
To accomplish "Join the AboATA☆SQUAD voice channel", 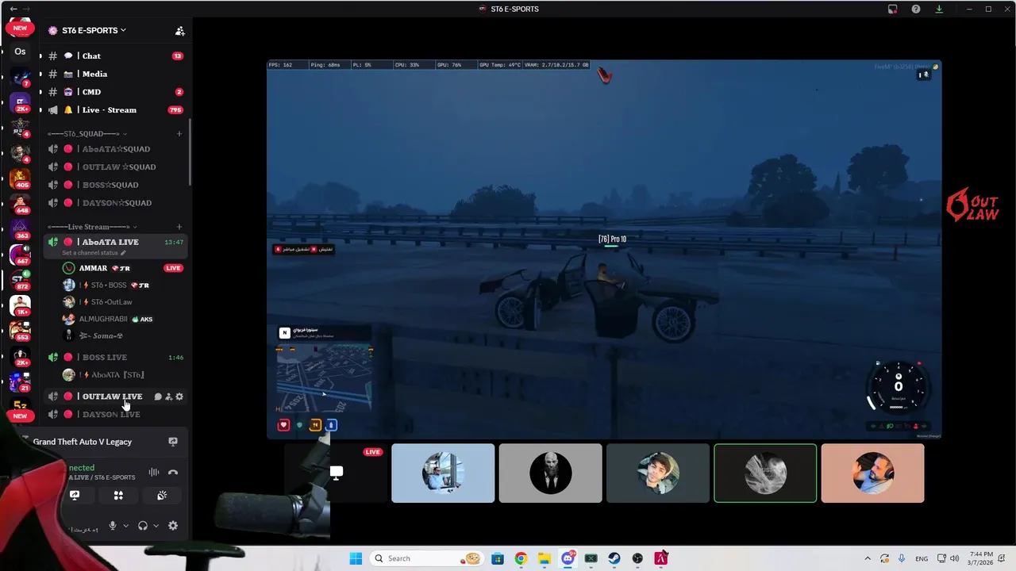I will tap(116, 149).
